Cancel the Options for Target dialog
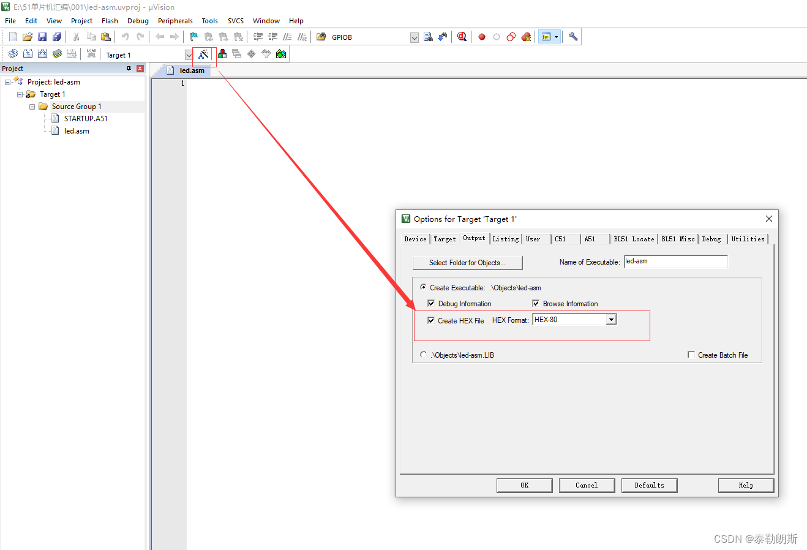This screenshot has height=550, width=807. coord(587,485)
